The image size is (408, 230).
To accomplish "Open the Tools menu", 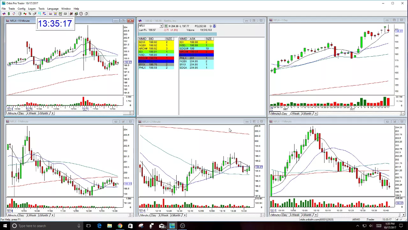I will [41, 9].
